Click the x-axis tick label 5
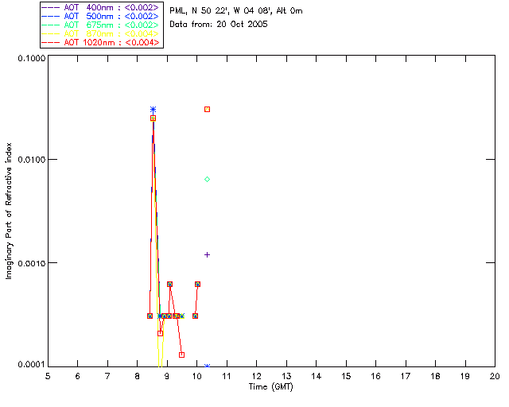Viewport: 509px width, 407px height. [48, 376]
